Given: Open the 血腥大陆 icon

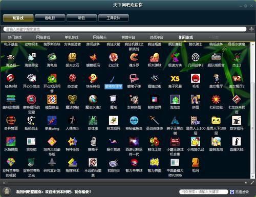Looking at the screenshot, I should [237, 141].
